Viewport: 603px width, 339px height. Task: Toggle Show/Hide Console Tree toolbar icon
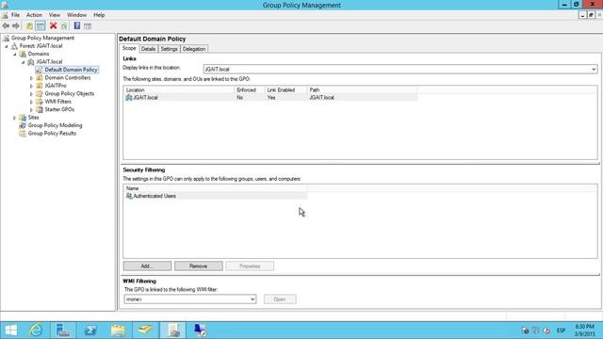[x=40, y=25]
